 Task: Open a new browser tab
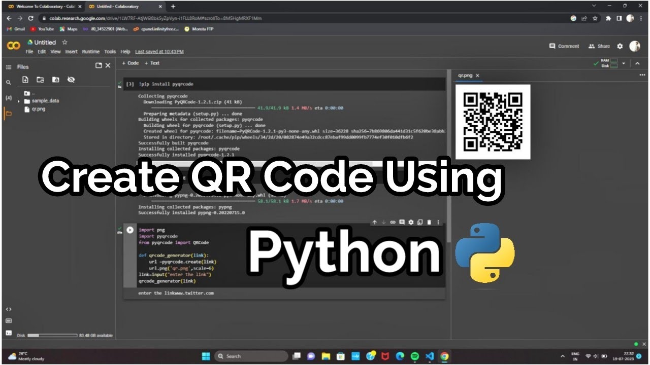[x=173, y=7]
